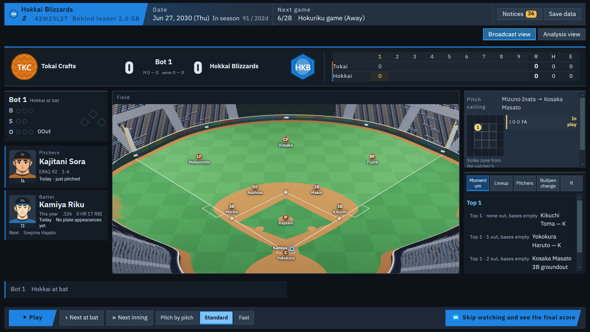Click the batter Kamiya marker at home plate
Viewport: 590px width, 332px height.
[292, 249]
